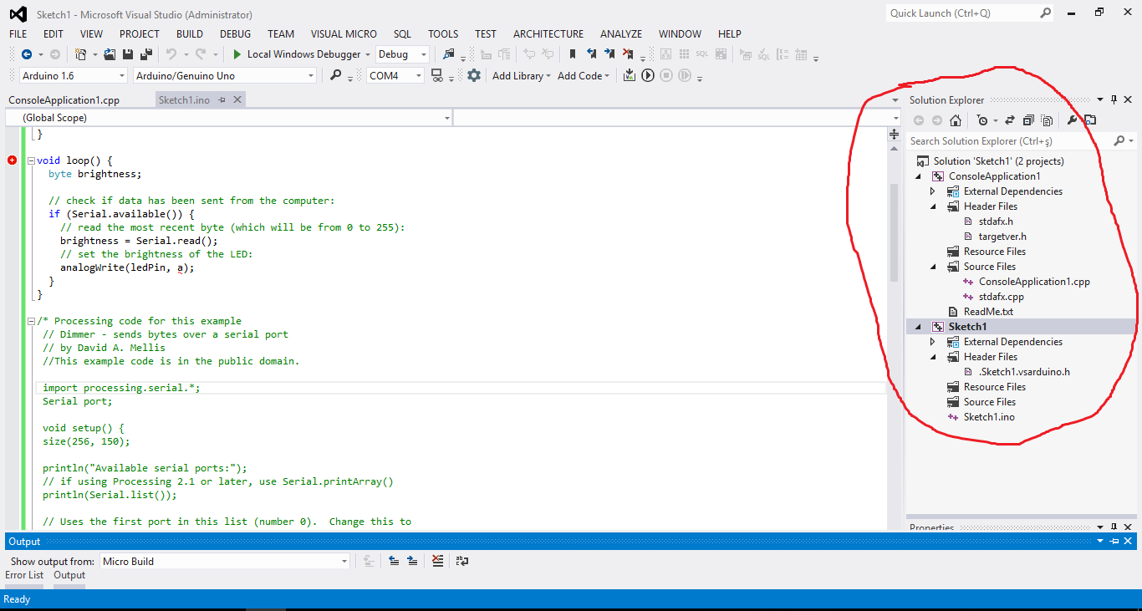Collapse the ConsoleApplication1 project node
The width and height of the screenshot is (1142, 611).
(x=919, y=176)
